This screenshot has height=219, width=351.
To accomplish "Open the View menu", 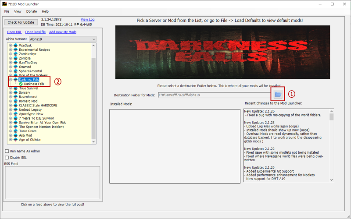I will click(18, 11).
